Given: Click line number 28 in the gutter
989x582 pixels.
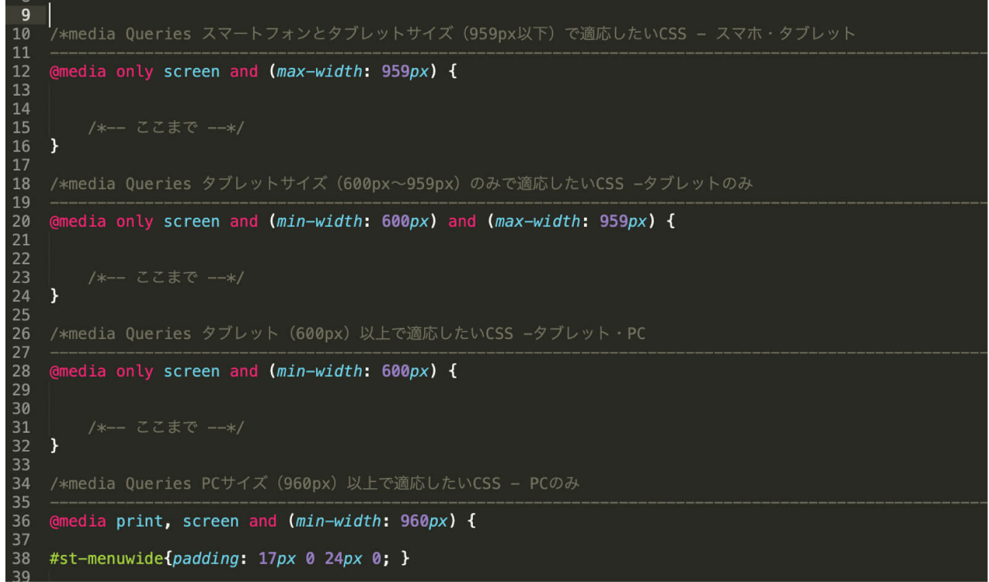Looking at the screenshot, I should point(21,371).
